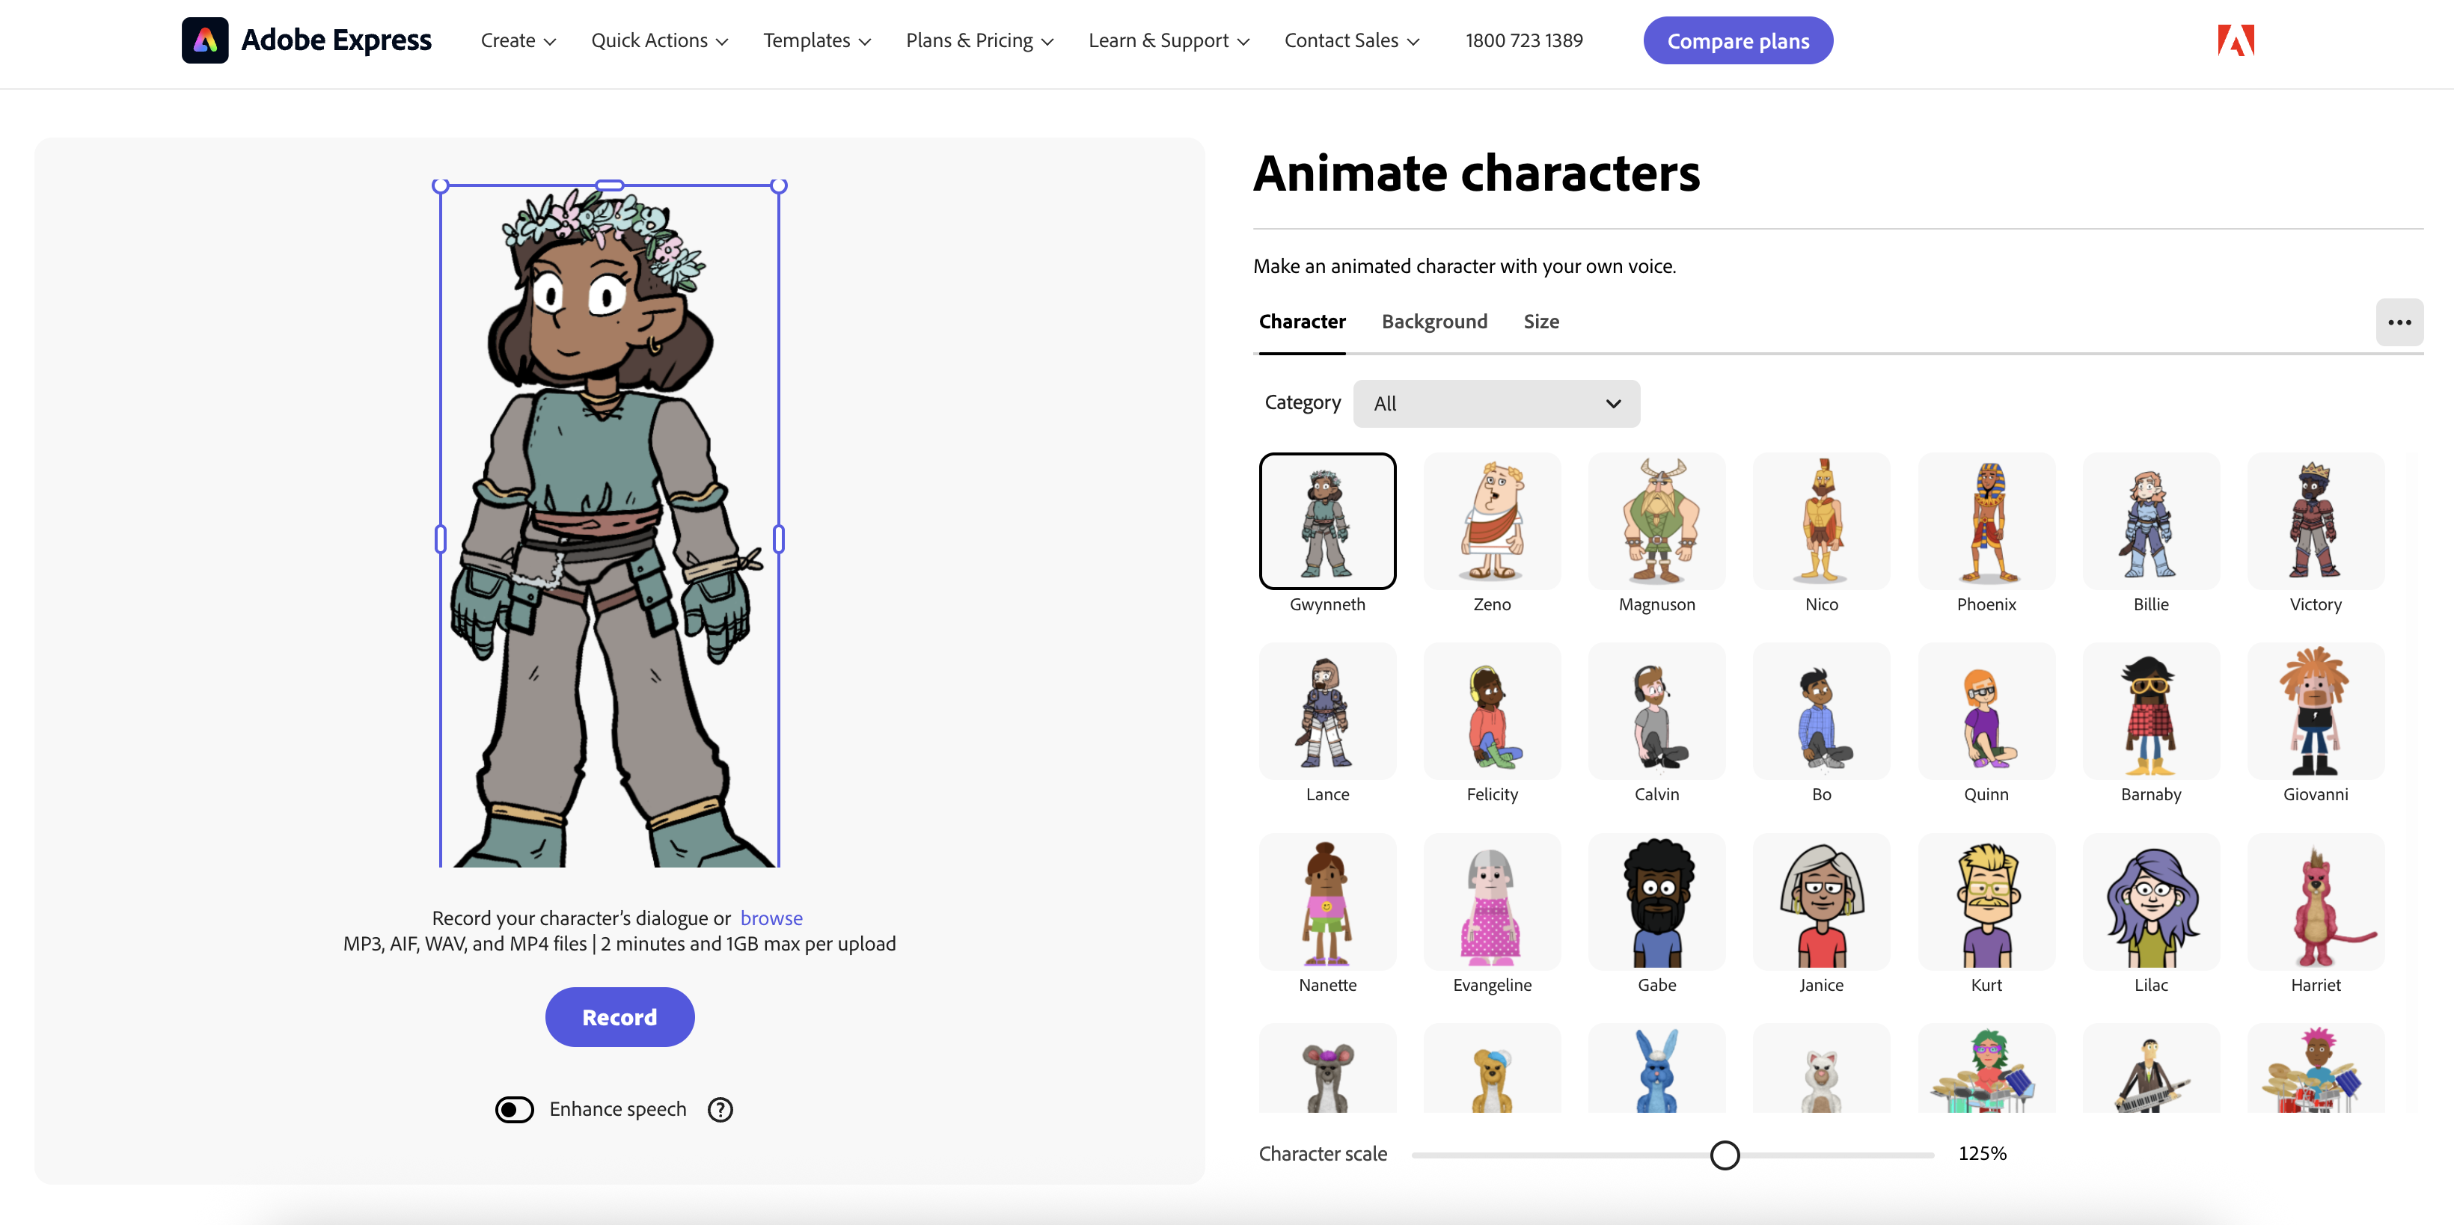Select the Zeno character thumbnail
The height and width of the screenshot is (1225, 2454).
pyautogui.click(x=1492, y=521)
